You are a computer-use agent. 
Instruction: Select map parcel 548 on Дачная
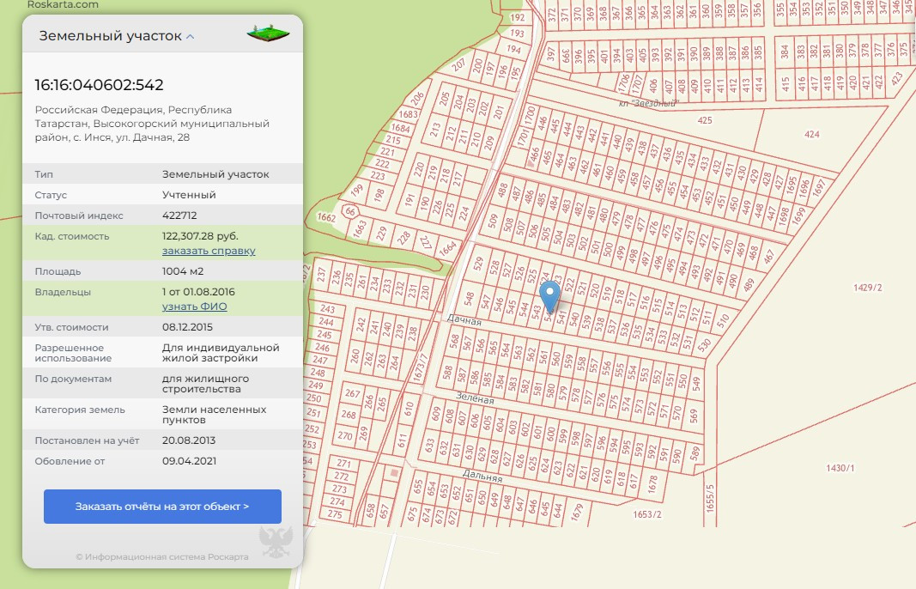(x=469, y=299)
